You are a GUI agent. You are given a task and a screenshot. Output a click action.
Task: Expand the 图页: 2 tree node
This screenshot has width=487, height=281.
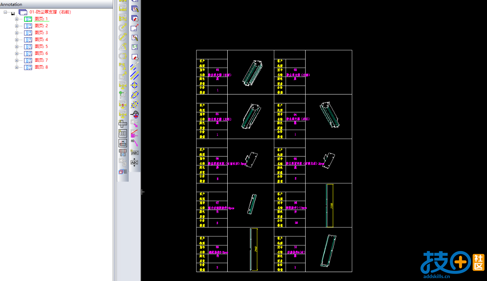click(17, 26)
